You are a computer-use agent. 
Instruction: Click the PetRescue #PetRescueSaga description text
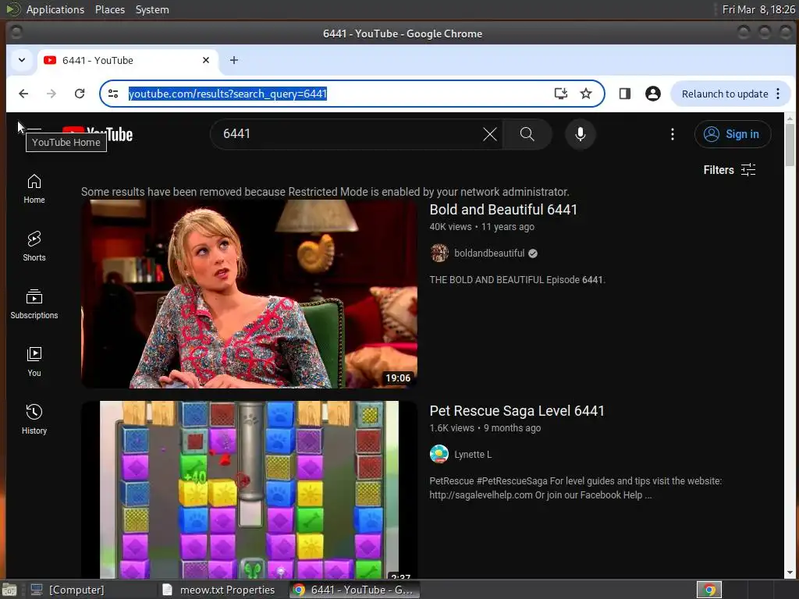coord(575,488)
